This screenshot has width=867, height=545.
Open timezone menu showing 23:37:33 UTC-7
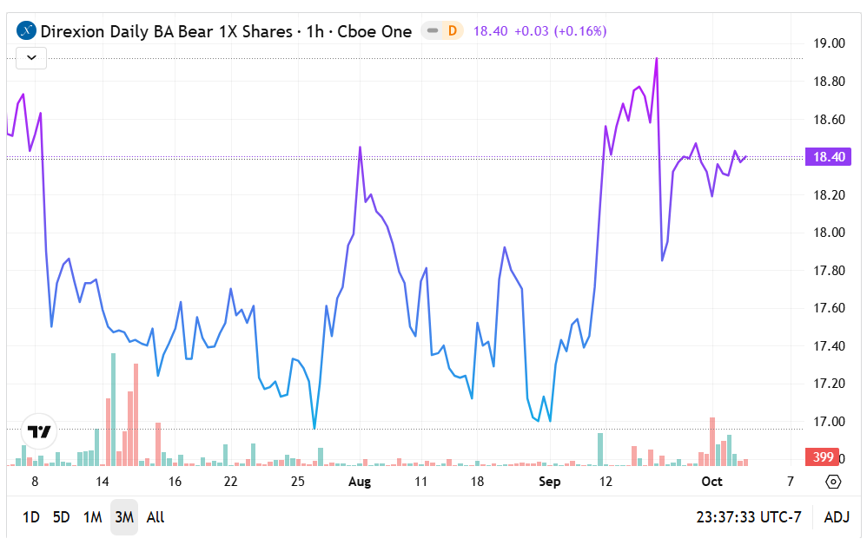click(748, 517)
